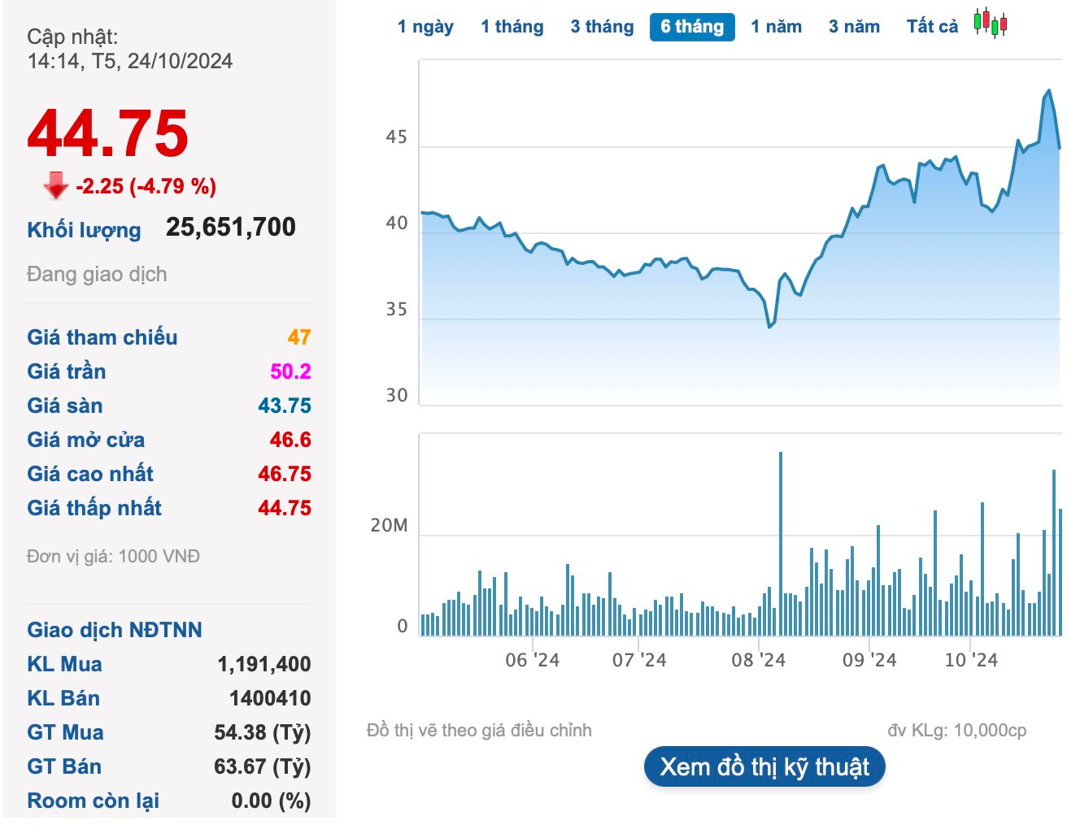Click the Room còn lại label

[x=94, y=801]
